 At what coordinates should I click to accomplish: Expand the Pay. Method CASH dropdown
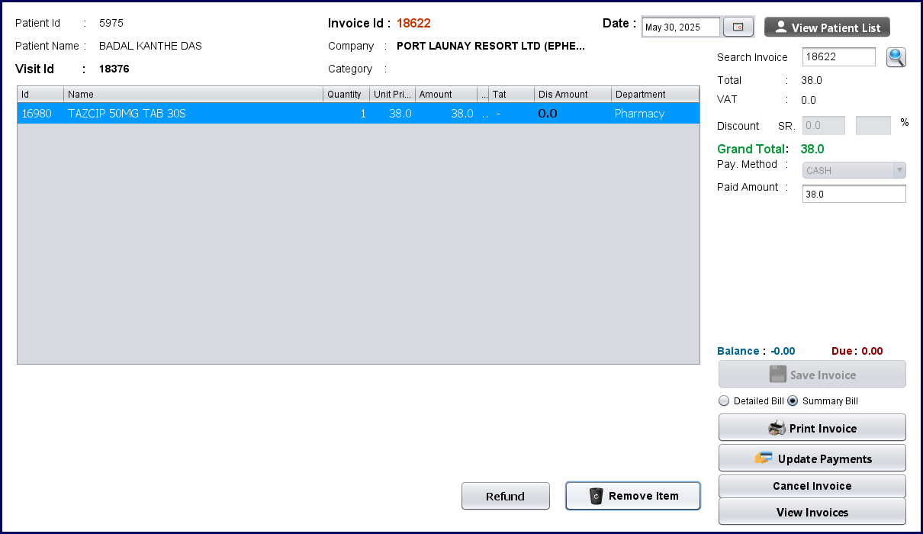(x=854, y=170)
